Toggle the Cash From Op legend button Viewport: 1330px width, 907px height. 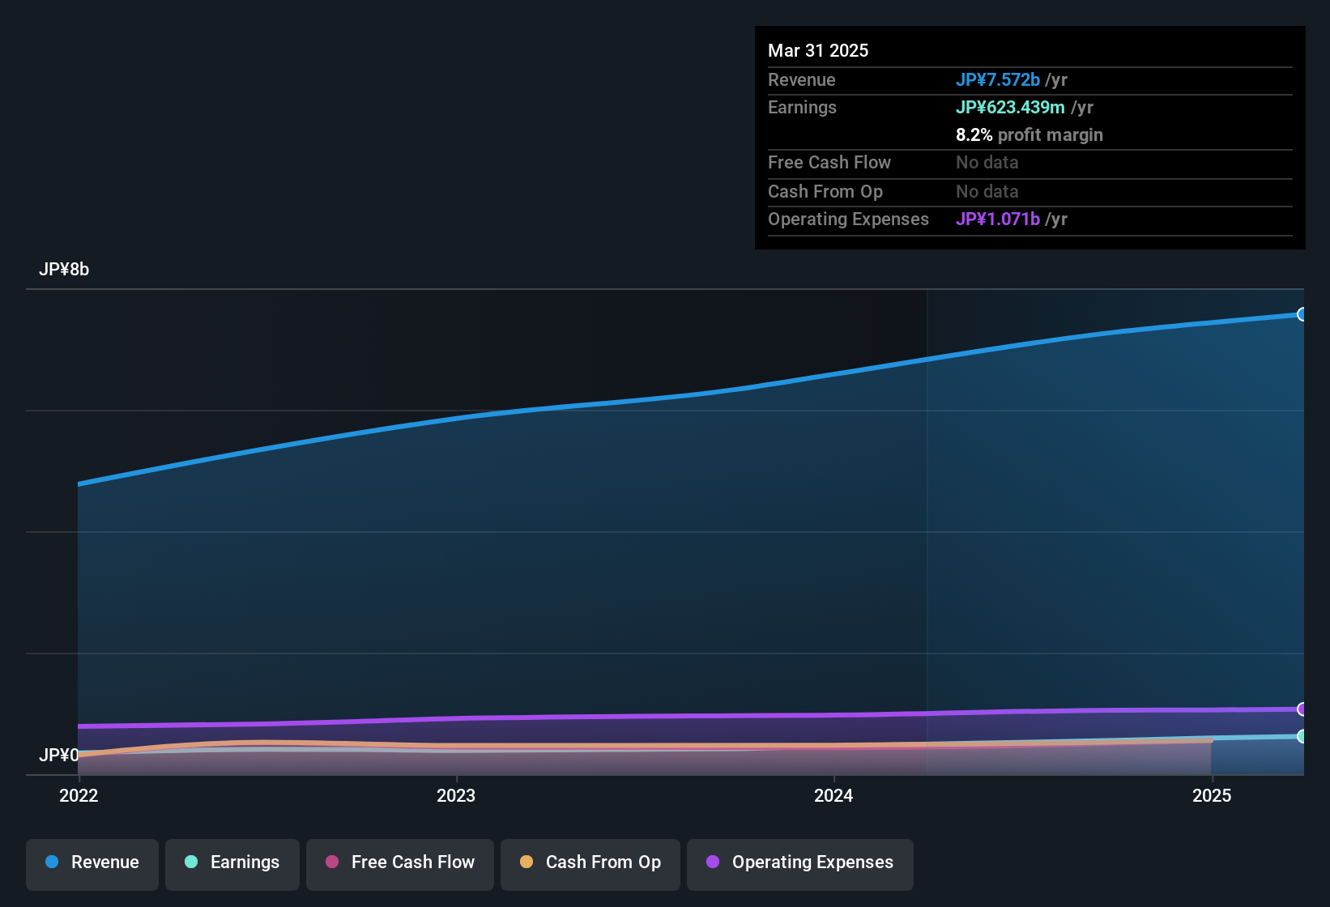590,865
